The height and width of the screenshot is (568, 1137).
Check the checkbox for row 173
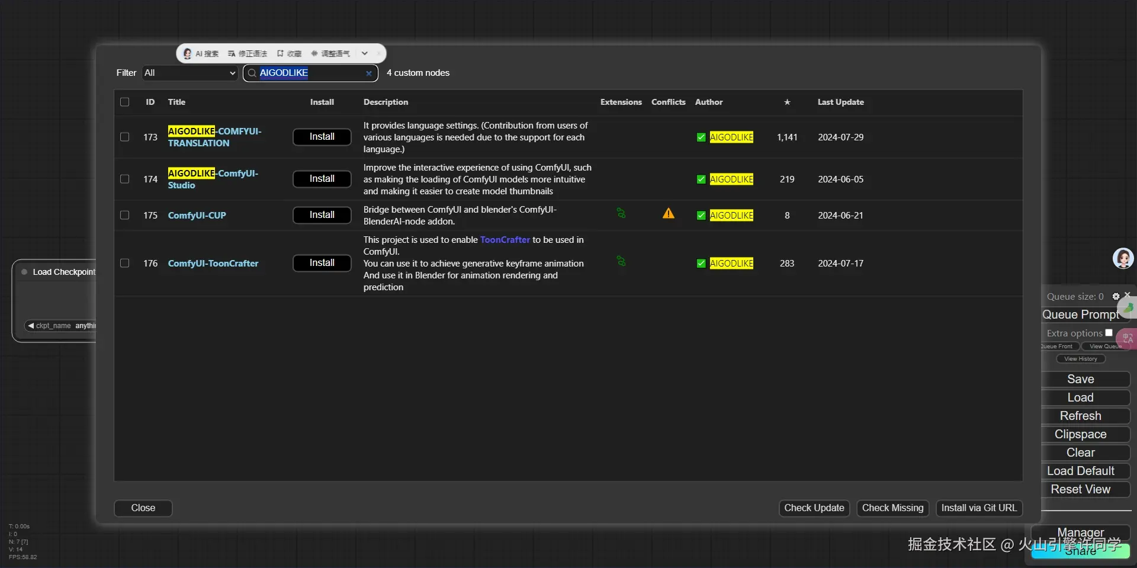click(x=124, y=137)
